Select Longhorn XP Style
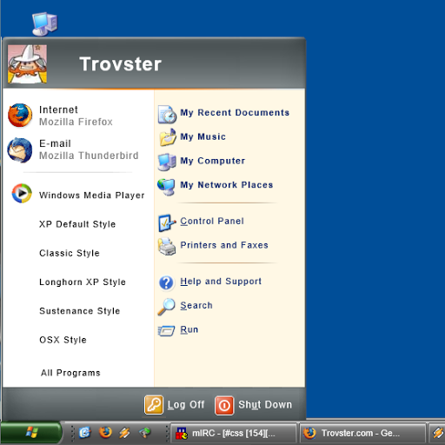Viewport: 445px width, 445px height. pos(83,282)
